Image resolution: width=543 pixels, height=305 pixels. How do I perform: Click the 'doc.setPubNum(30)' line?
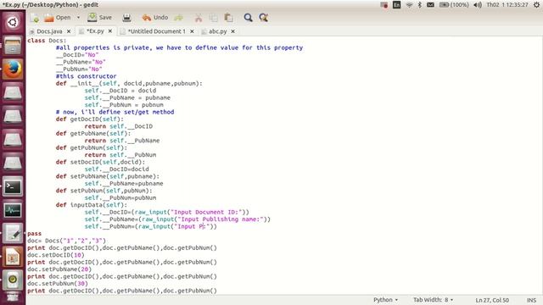58,284
